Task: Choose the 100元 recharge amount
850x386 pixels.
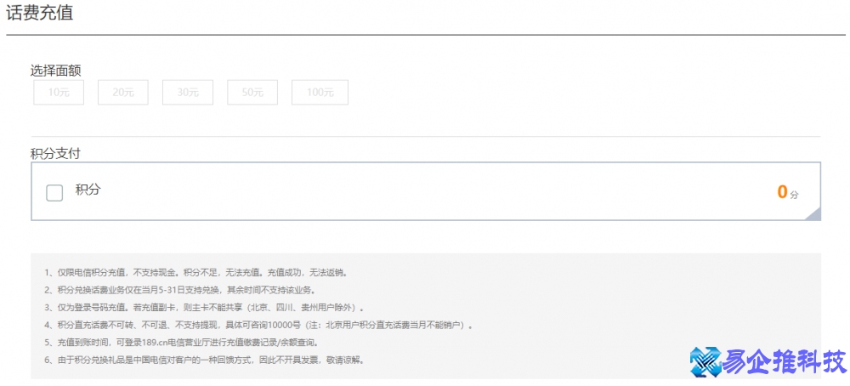Action: [x=320, y=93]
